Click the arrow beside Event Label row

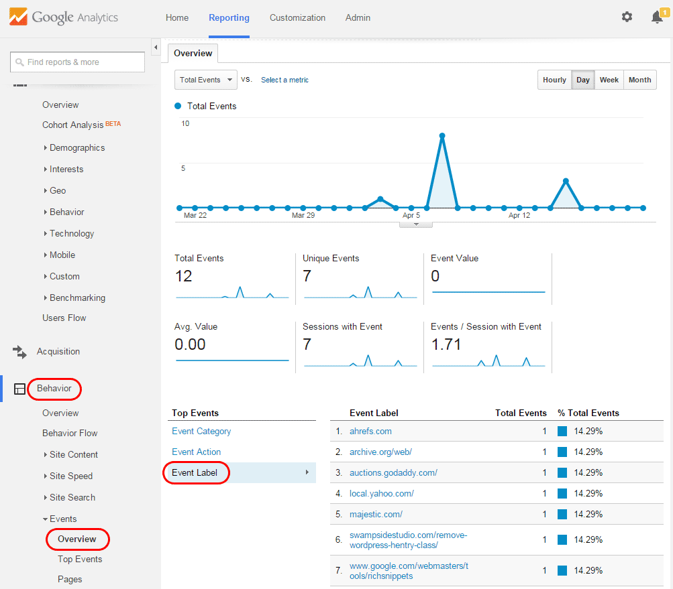[307, 472]
